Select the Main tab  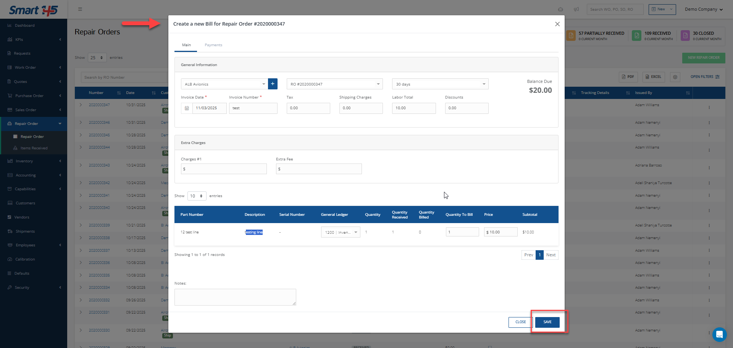coord(186,45)
